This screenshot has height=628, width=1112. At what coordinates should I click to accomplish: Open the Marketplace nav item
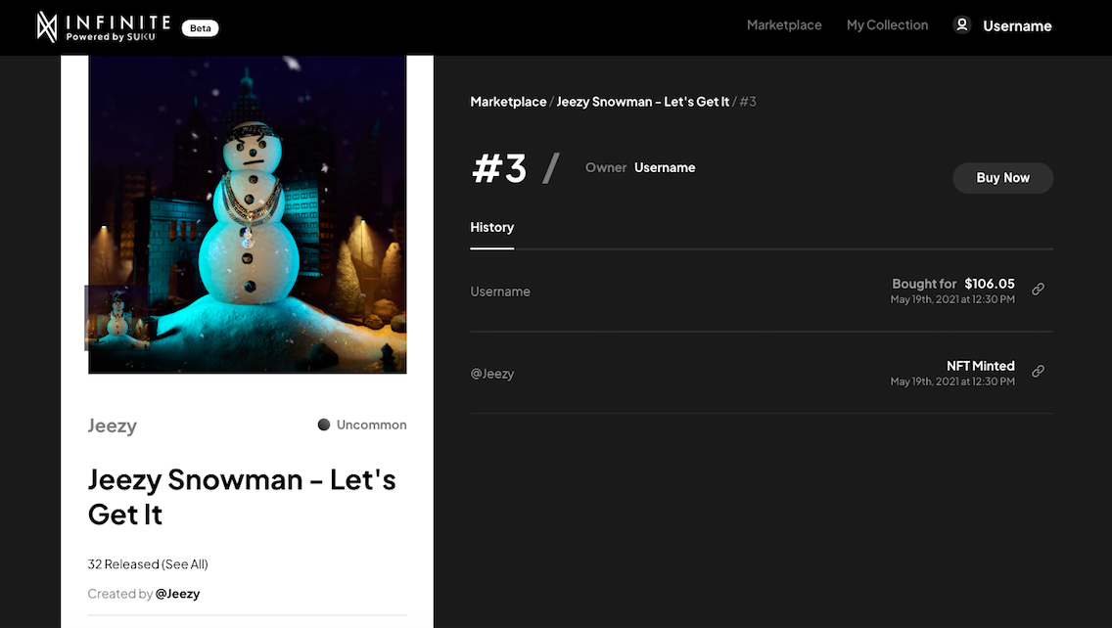pos(784,24)
